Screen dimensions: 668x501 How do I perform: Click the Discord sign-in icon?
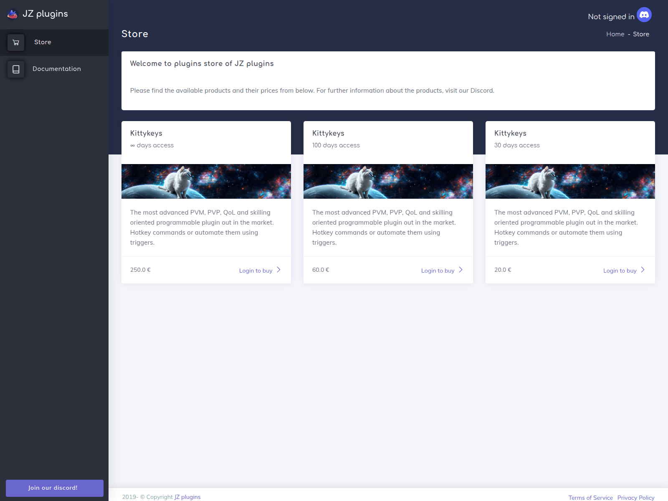pos(644,15)
